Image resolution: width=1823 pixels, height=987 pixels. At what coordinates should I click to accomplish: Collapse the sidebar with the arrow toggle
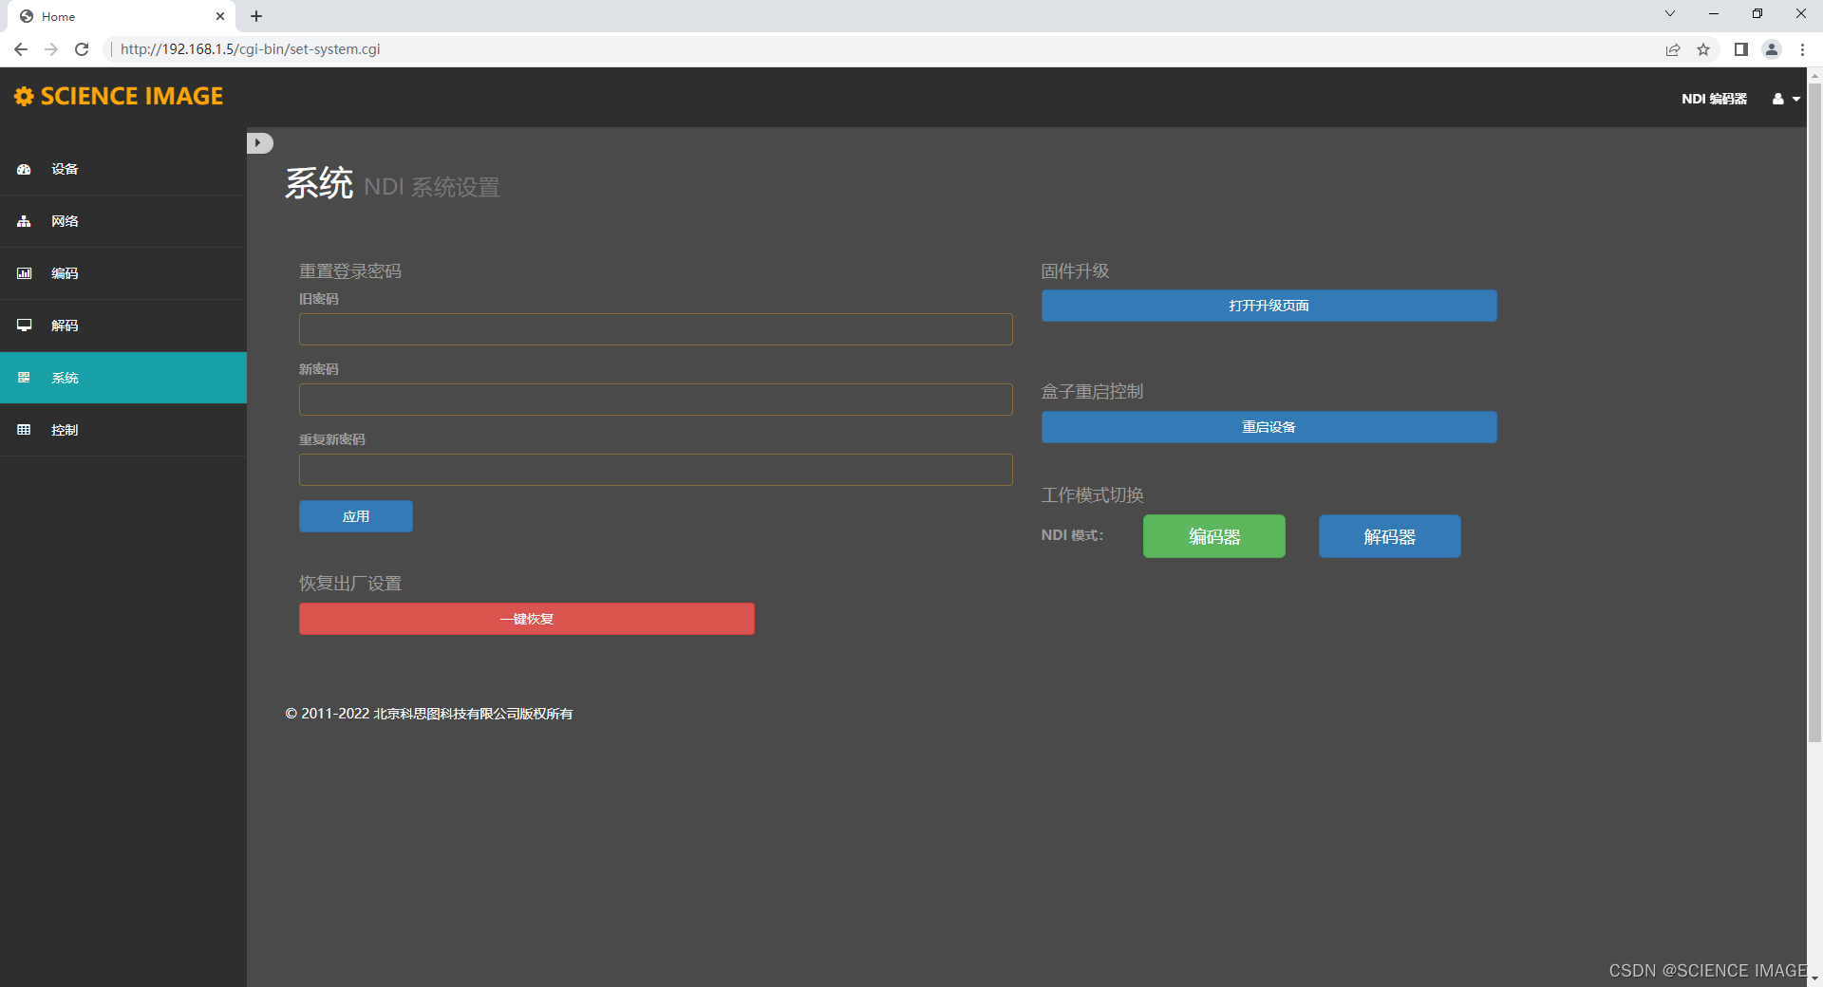pyautogui.click(x=259, y=142)
